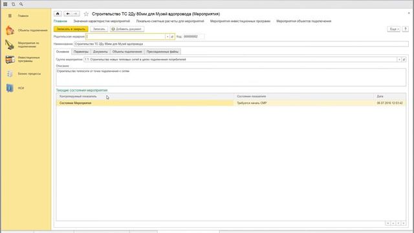Switch to the Документы tab
This screenshot has width=414, height=233.
pos(100,52)
